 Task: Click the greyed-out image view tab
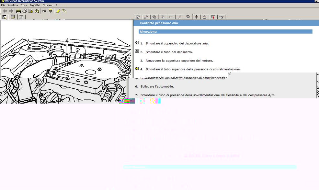pyautogui.click(x=21, y=17)
